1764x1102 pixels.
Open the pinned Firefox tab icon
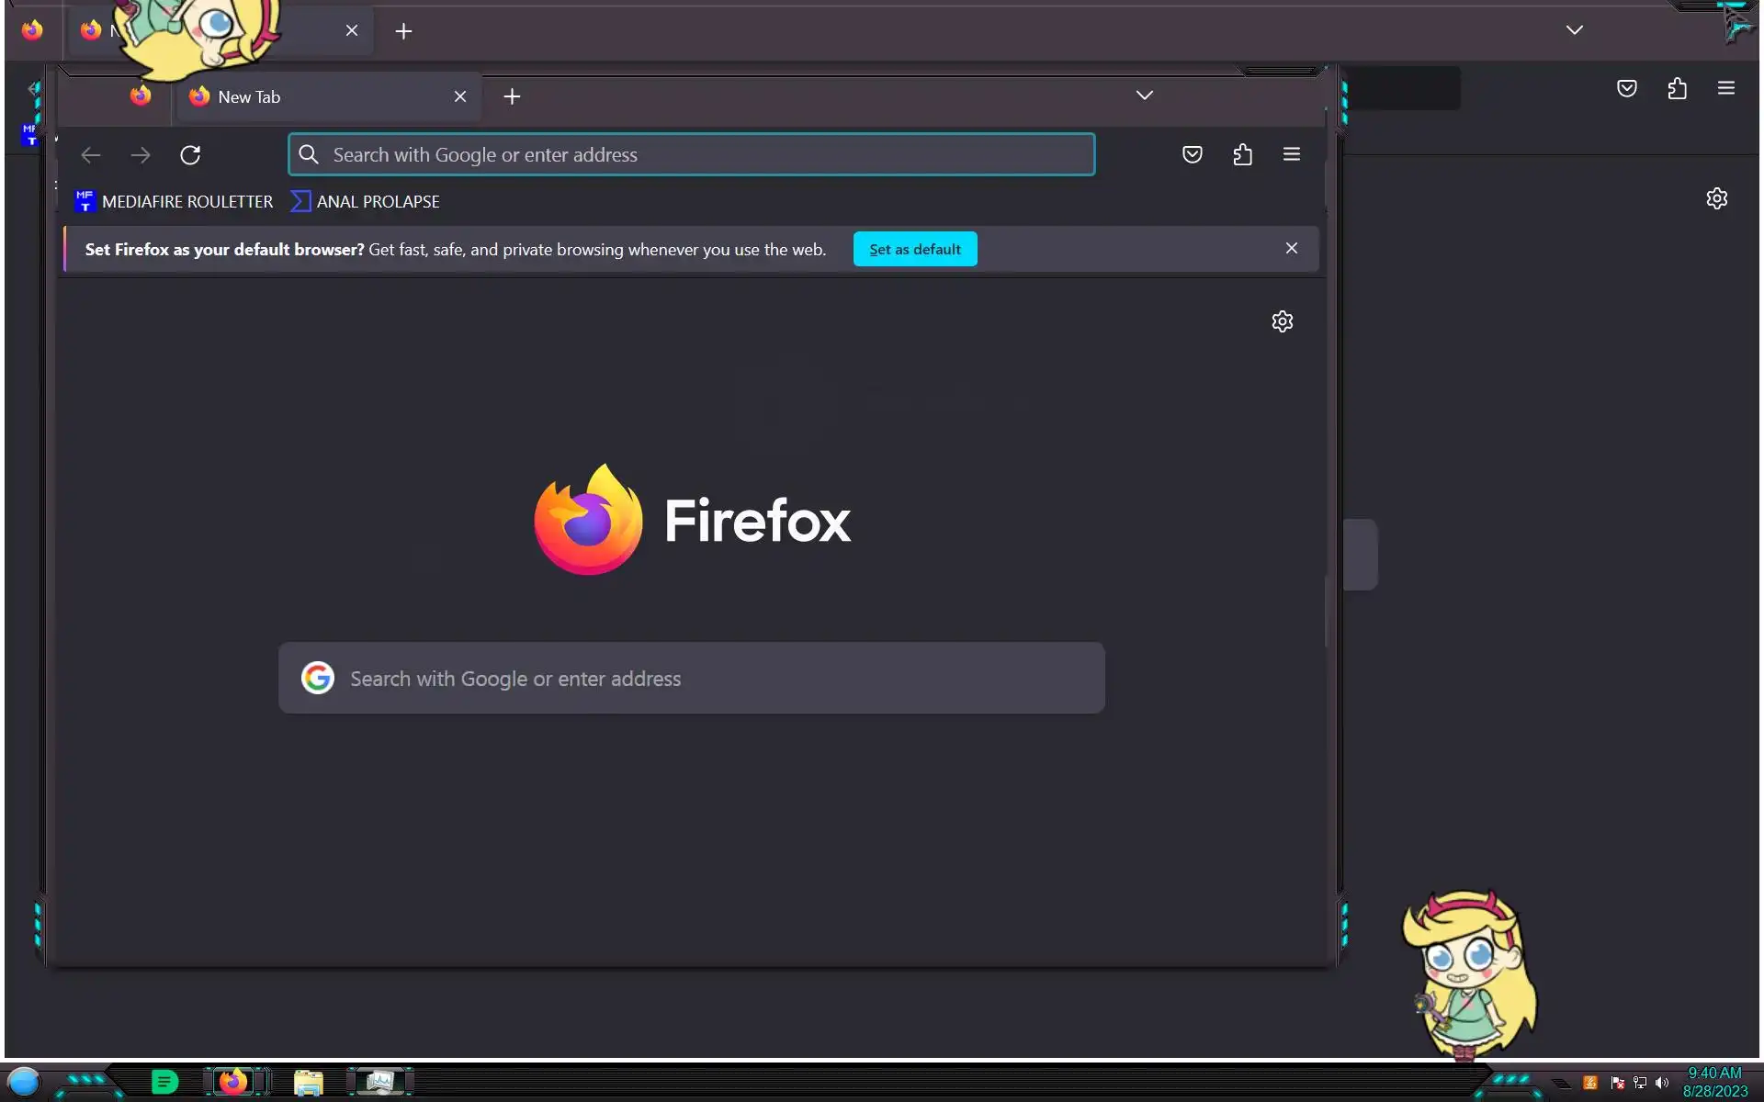pos(141,96)
